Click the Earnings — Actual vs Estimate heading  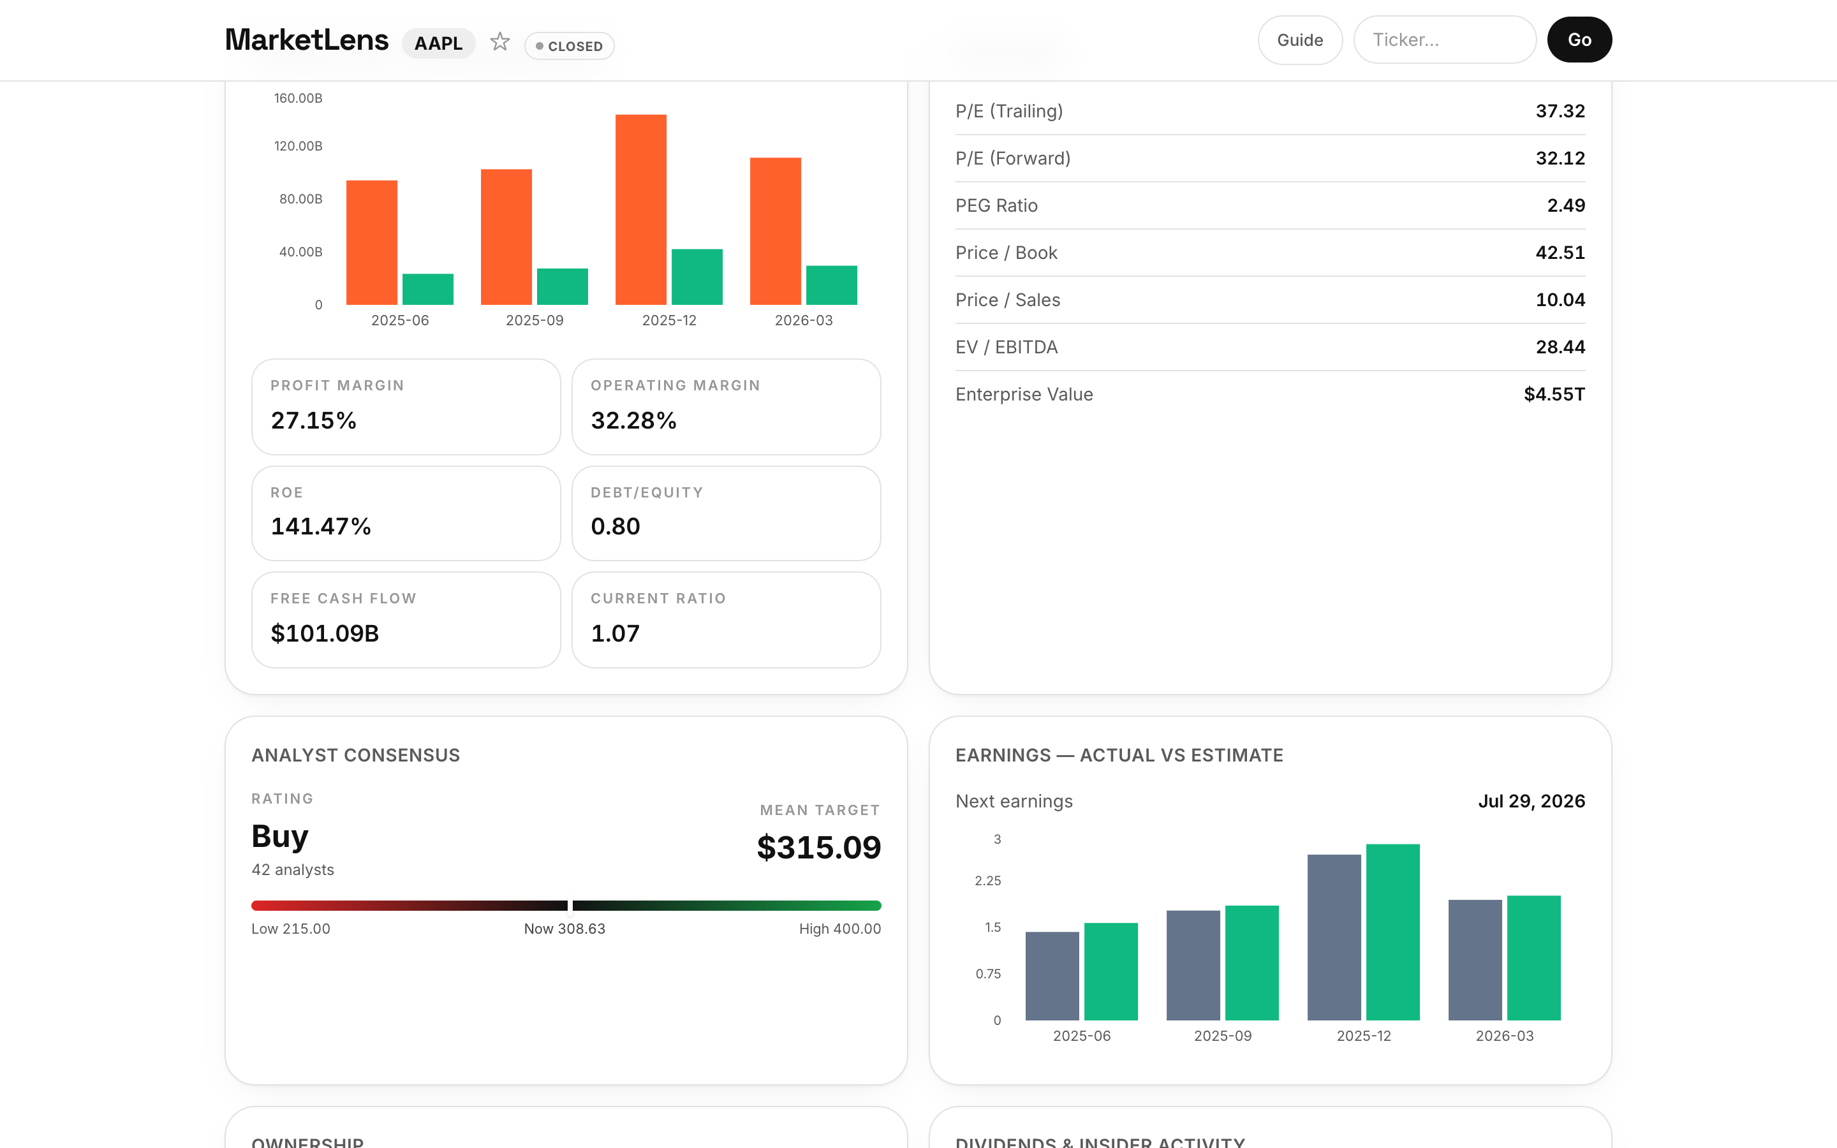(1119, 756)
